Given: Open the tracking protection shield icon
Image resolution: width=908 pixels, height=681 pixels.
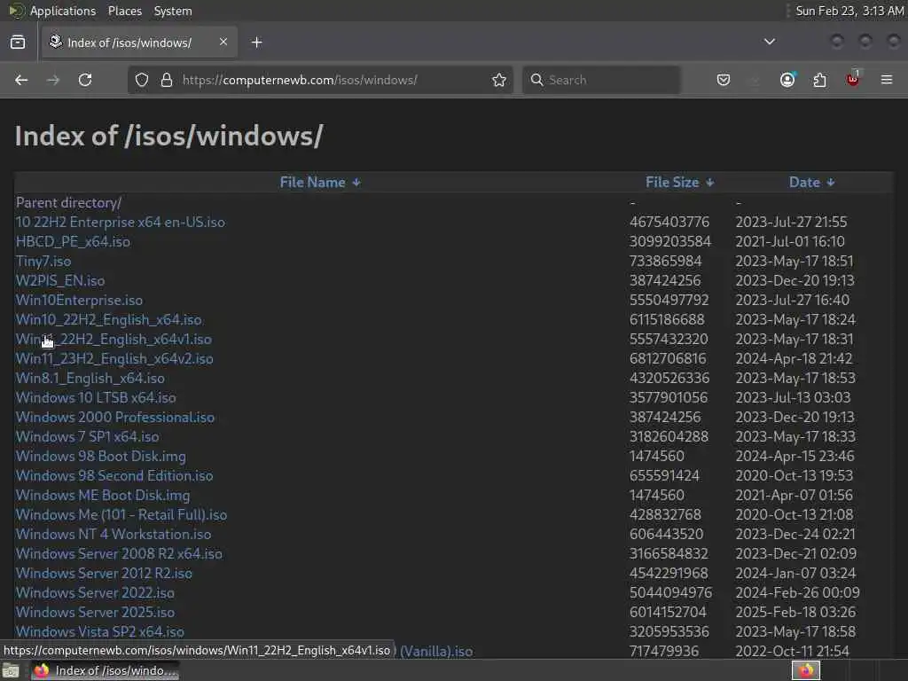Looking at the screenshot, I should point(142,80).
